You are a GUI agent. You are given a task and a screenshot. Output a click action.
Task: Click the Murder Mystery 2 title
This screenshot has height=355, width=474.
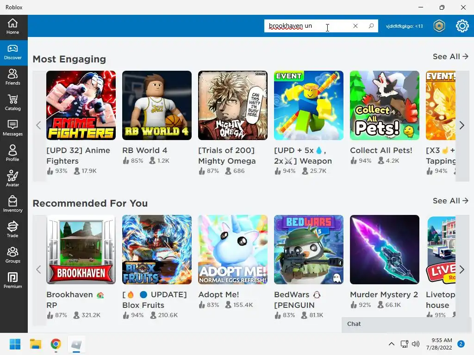(x=384, y=294)
